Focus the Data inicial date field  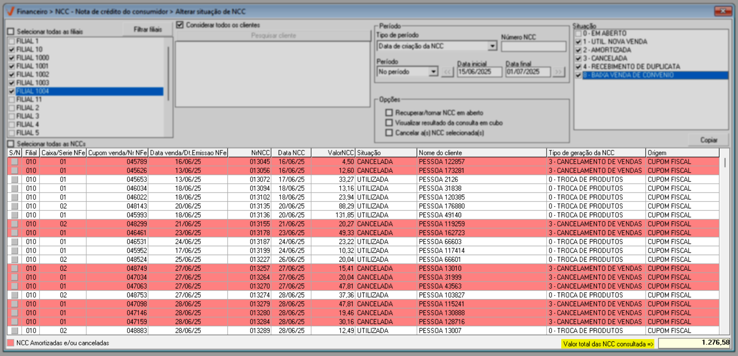pyautogui.click(x=479, y=72)
